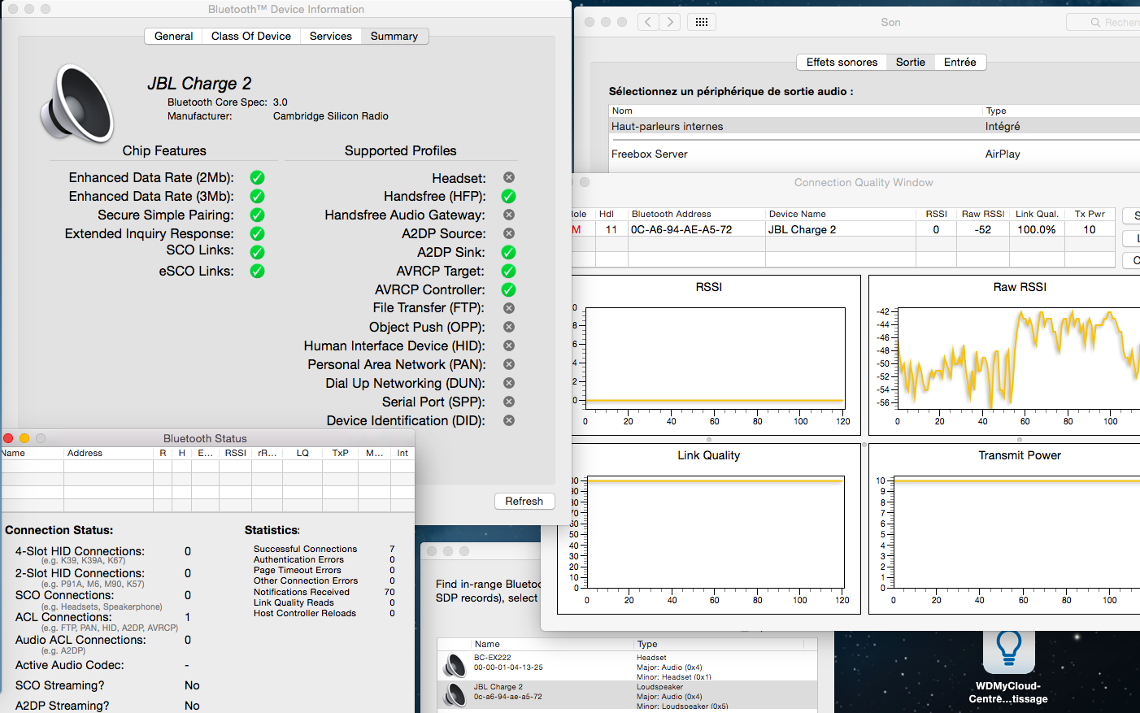
Task: Click the green check beside AVRCP Controller
Action: (509, 289)
